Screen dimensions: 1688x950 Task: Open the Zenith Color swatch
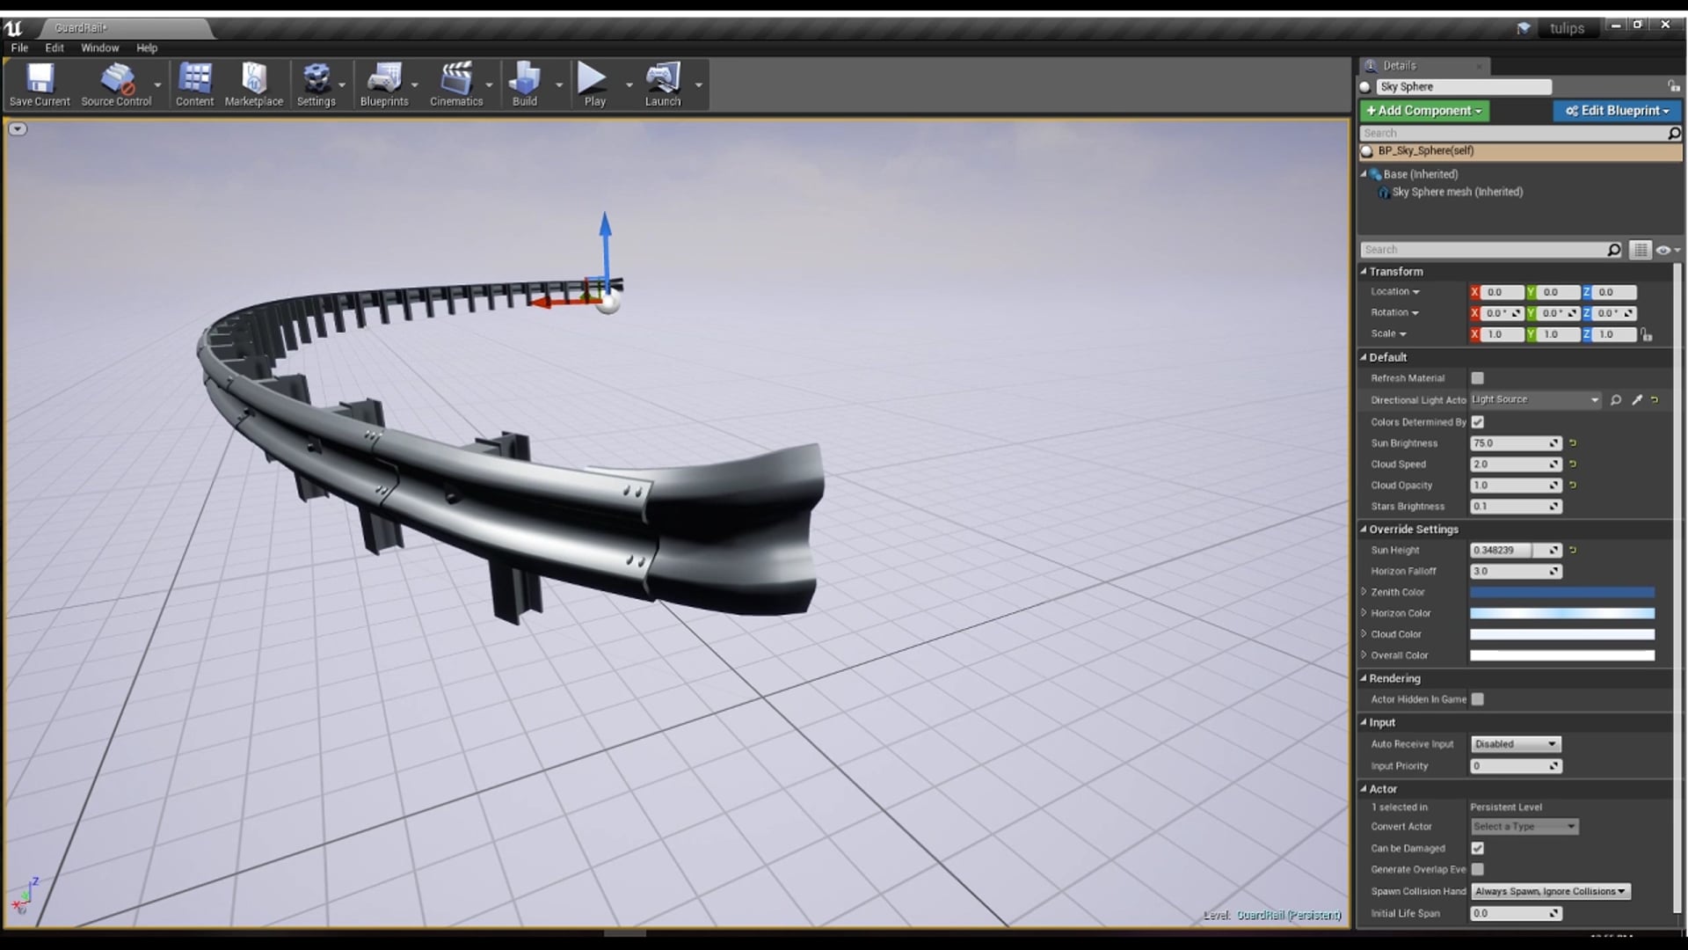click(1562, 592)
